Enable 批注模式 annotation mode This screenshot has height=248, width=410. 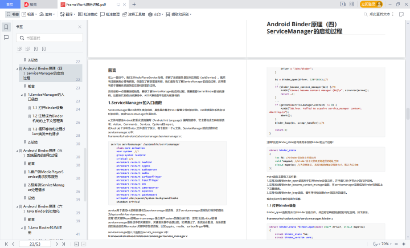[x=88, y=14]
